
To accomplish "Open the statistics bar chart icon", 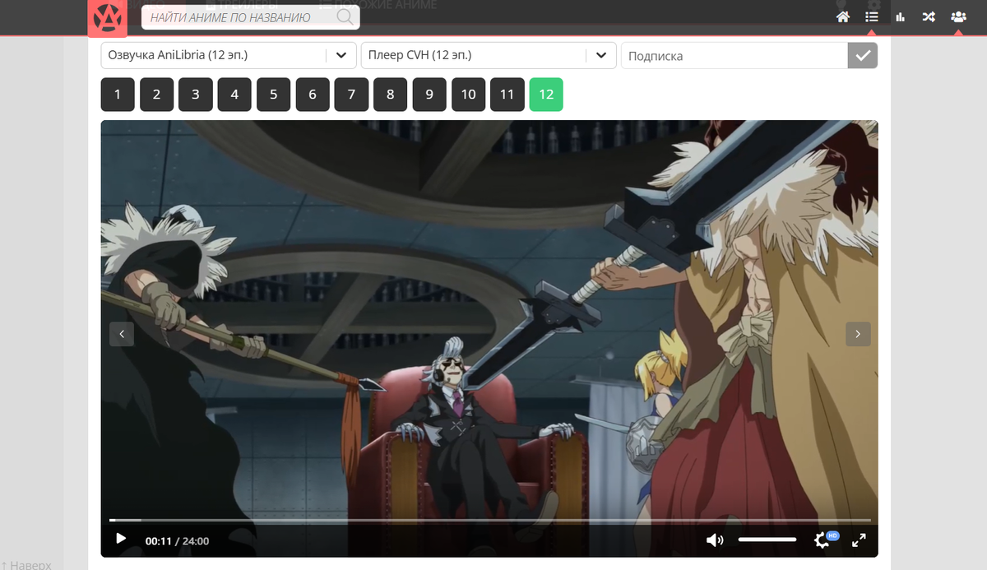I will click(901, 16).
